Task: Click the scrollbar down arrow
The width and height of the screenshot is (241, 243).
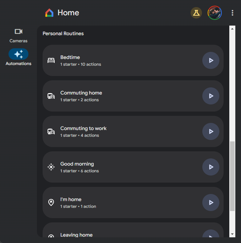Action: pos(232,234)
